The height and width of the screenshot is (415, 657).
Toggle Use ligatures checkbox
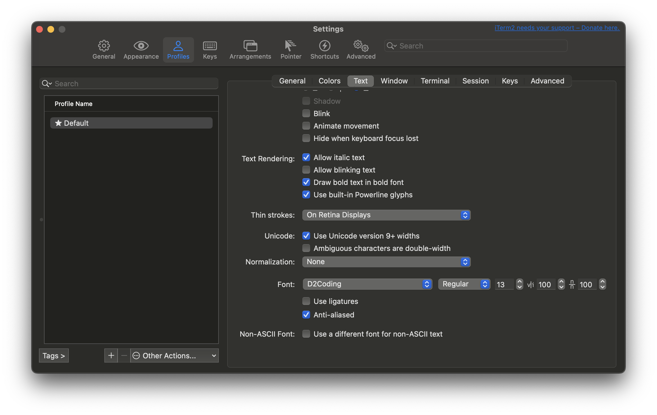click(x=306, y=301)
